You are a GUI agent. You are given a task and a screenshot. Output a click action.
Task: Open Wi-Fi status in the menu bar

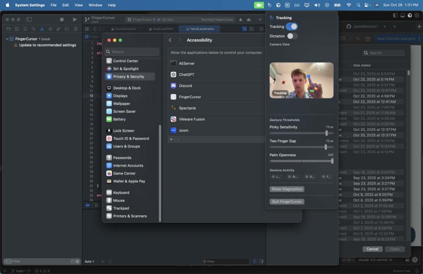pyautogui.click(x=349, y=5)
